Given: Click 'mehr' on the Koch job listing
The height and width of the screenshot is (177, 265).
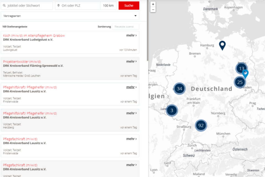Looking at the screenshot, I should point(131,35).
